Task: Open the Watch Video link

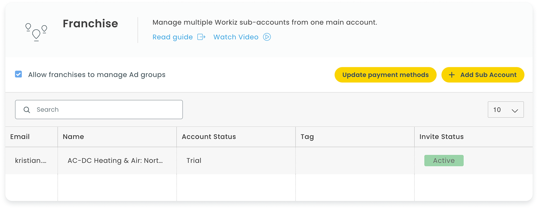Action: (x=236, y=37)
